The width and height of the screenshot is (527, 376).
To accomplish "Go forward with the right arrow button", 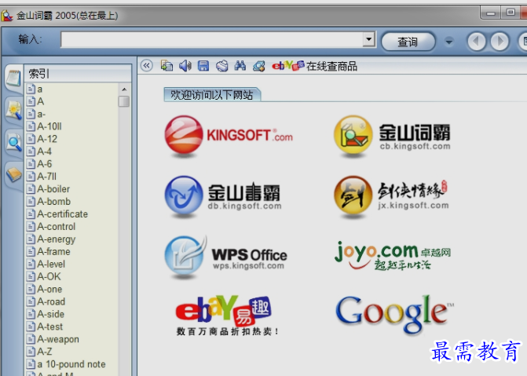I will [x=500, y=42].
